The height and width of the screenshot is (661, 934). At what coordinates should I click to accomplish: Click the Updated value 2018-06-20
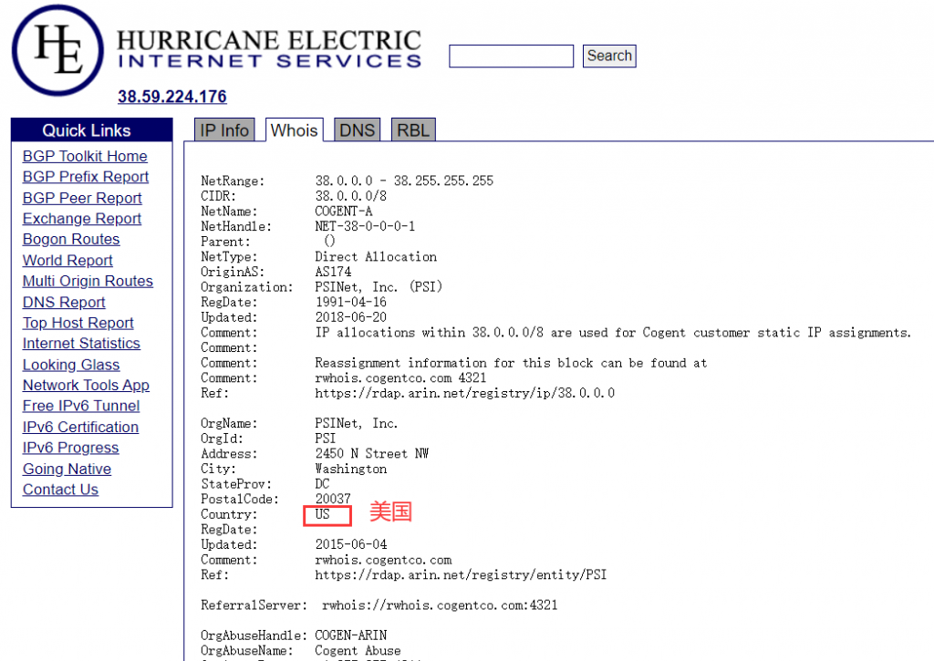tap(350, 317)
